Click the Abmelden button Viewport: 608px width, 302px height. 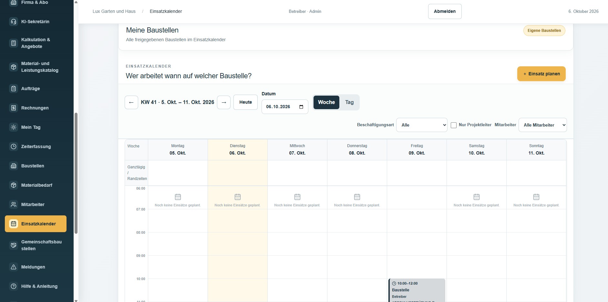click(x=445, y=11)
